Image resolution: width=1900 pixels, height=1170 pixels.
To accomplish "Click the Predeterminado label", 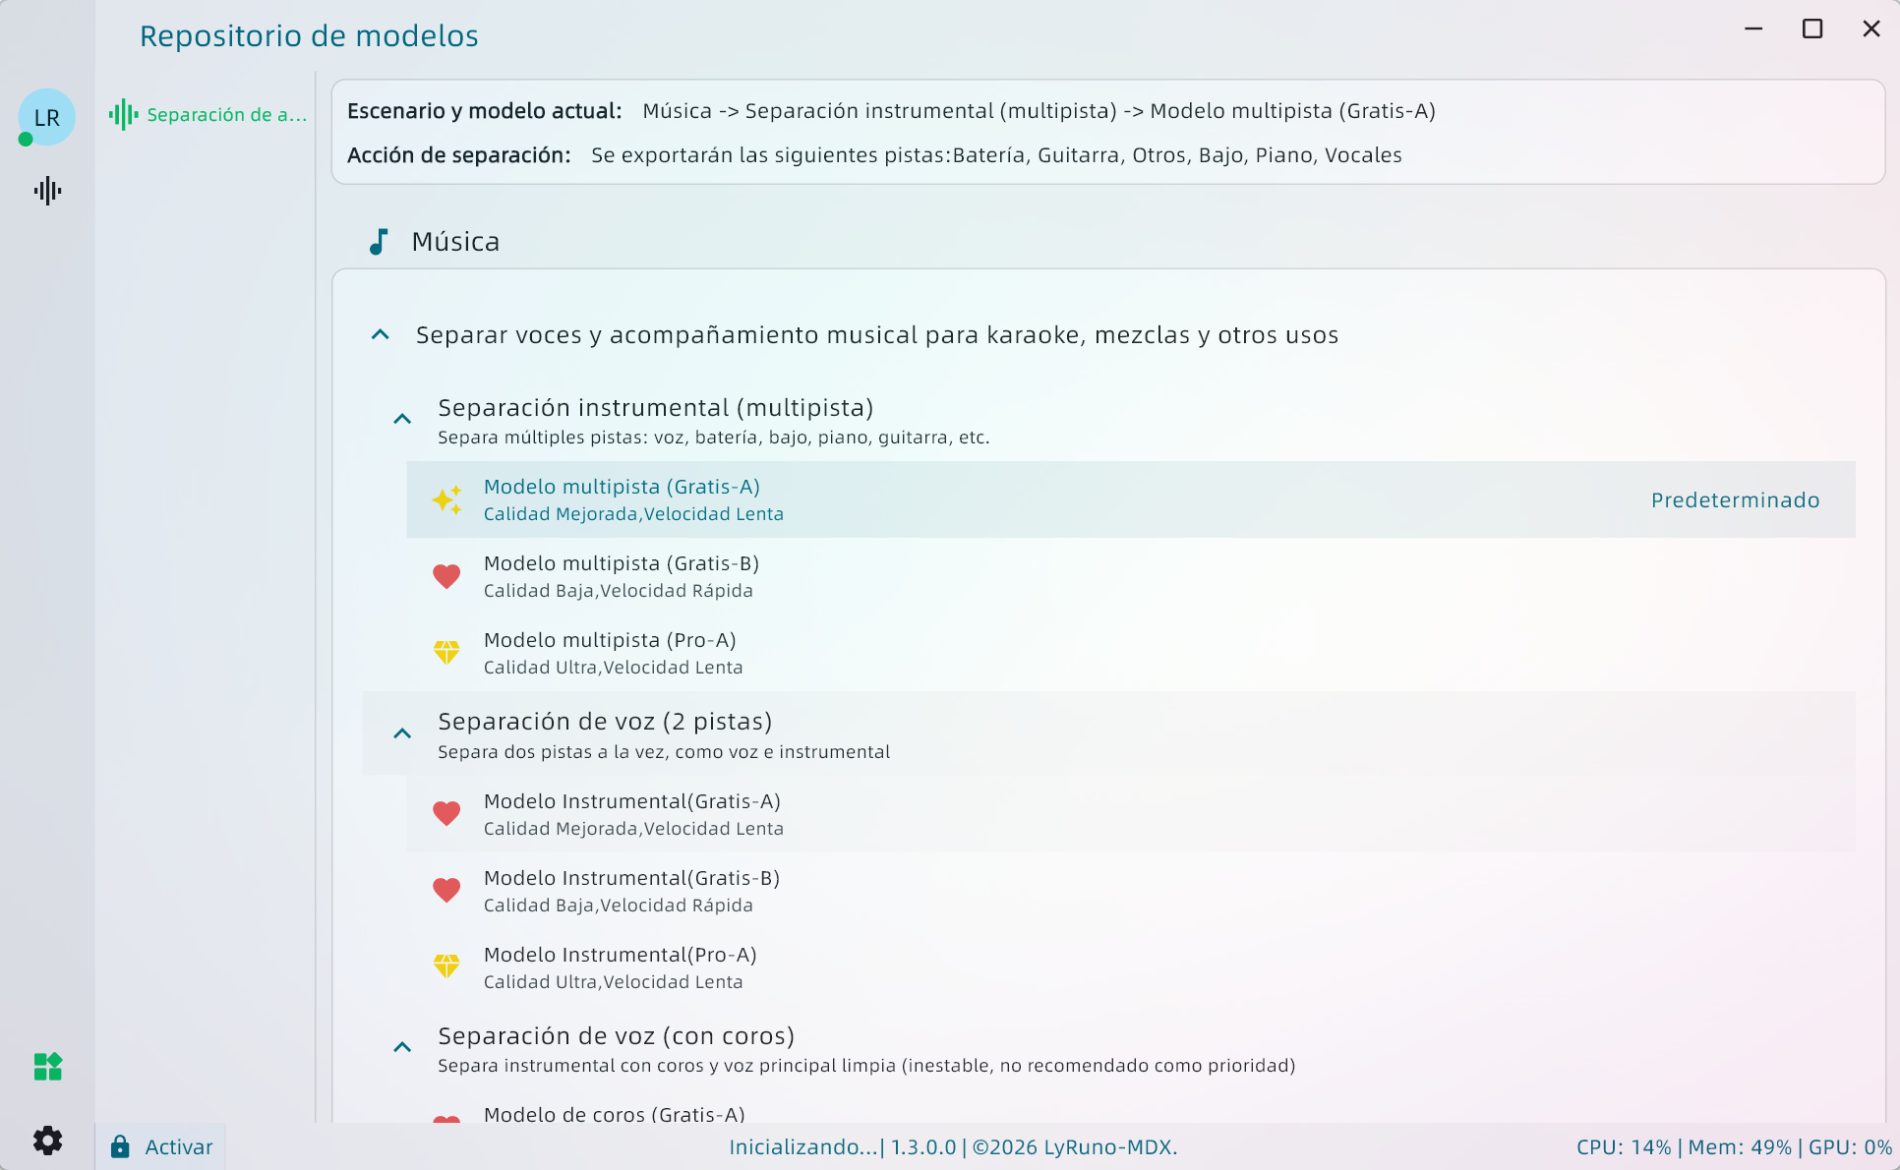I will point(1735,500).
